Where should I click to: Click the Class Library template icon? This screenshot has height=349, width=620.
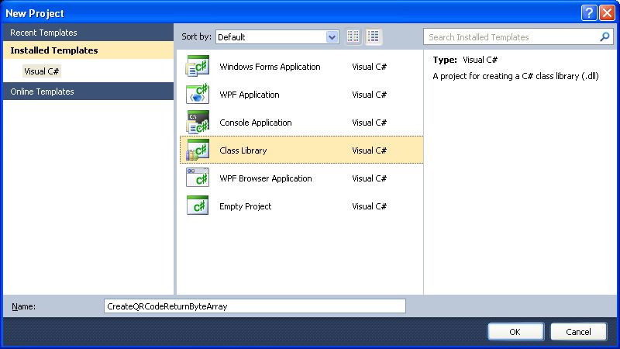[x=198, y=150]
